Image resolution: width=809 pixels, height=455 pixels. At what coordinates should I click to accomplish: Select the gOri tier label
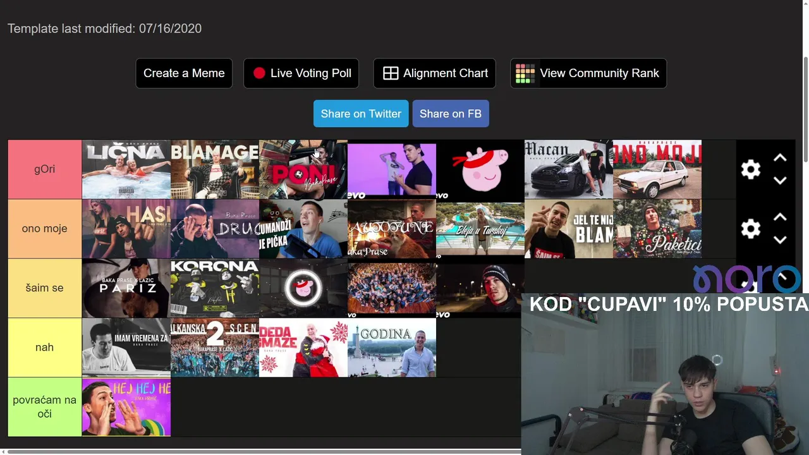click(45, 169)
